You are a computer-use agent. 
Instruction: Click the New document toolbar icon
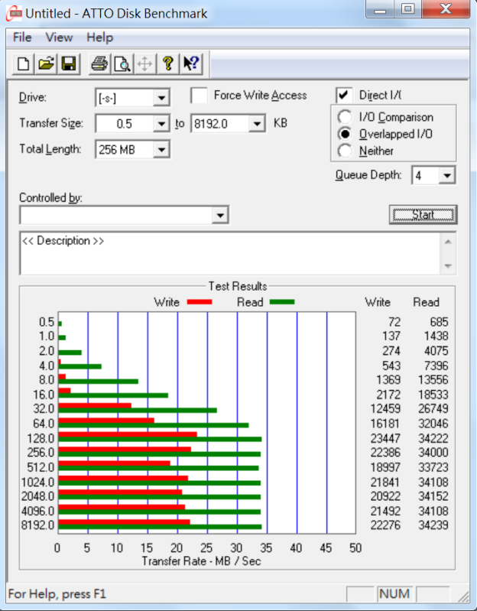(x=23, y=63)
